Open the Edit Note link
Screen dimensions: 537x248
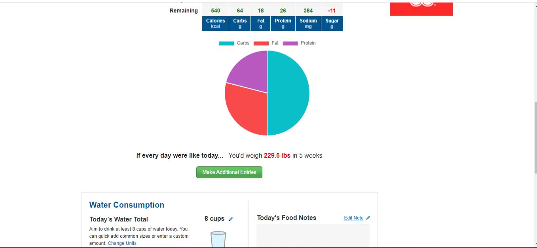[x=353, y=218]
